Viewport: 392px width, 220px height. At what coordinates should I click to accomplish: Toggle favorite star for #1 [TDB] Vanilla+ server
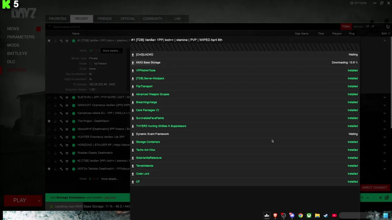click(49, 40)
